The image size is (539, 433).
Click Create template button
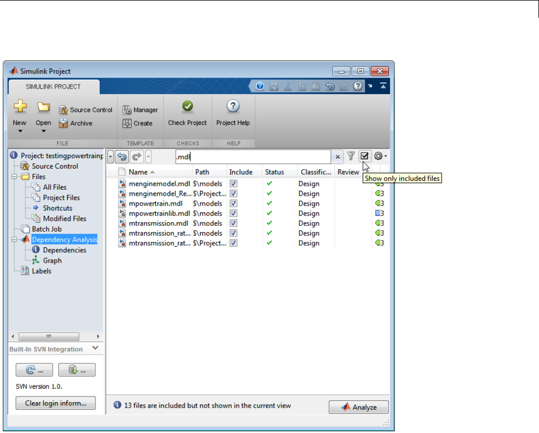click(x=137, y=123)
